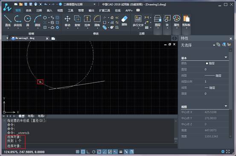
Task: Select the Polyline (多段线) tool
Action: [x=18, y=21]
